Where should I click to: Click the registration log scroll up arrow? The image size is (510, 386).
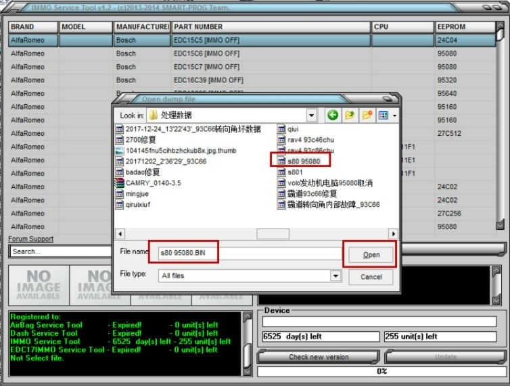(248, 316)
